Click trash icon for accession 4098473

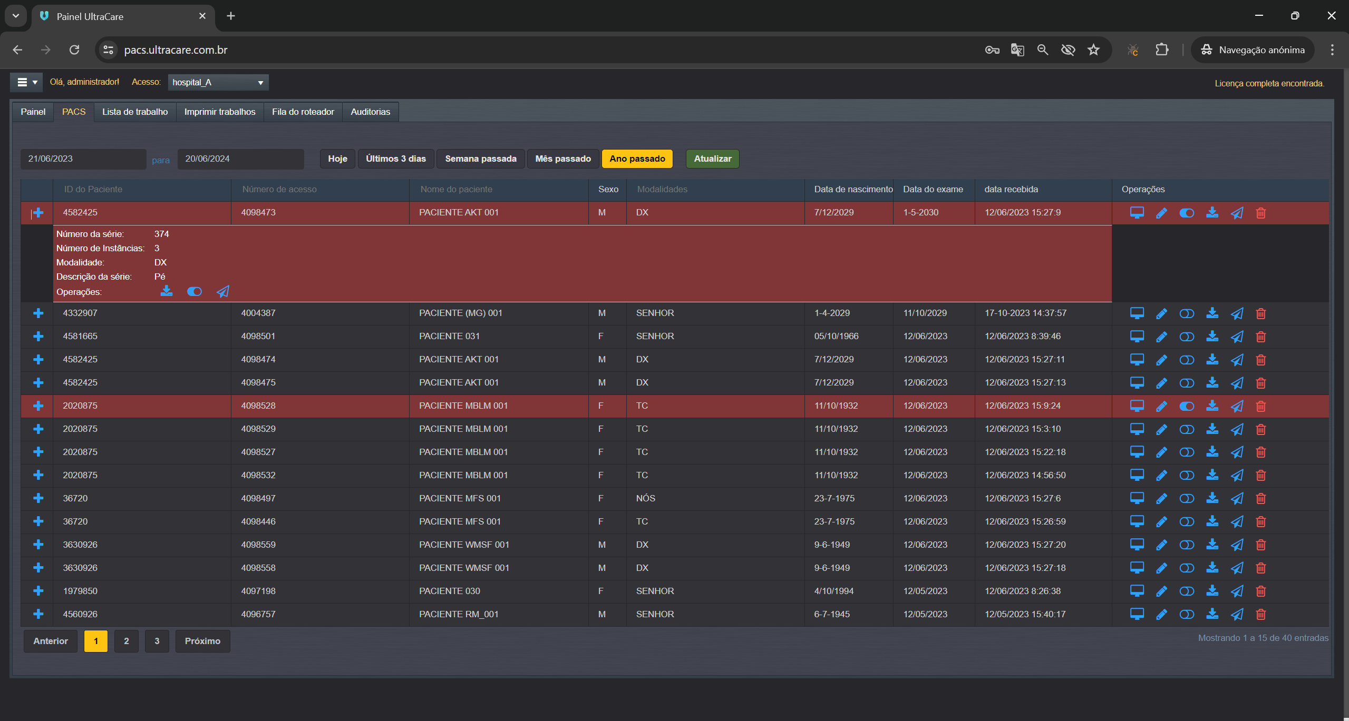pyautogui.click(x=1260, y=213)
